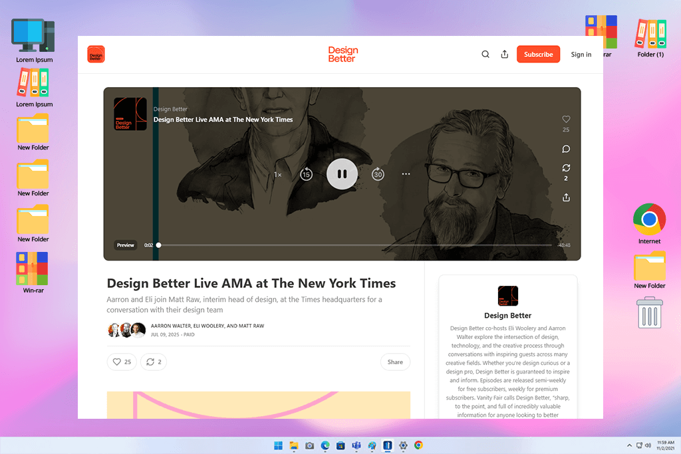Rewind 15 seconds in the player
This screenshot has height=454, width=681.
point(306,174)
